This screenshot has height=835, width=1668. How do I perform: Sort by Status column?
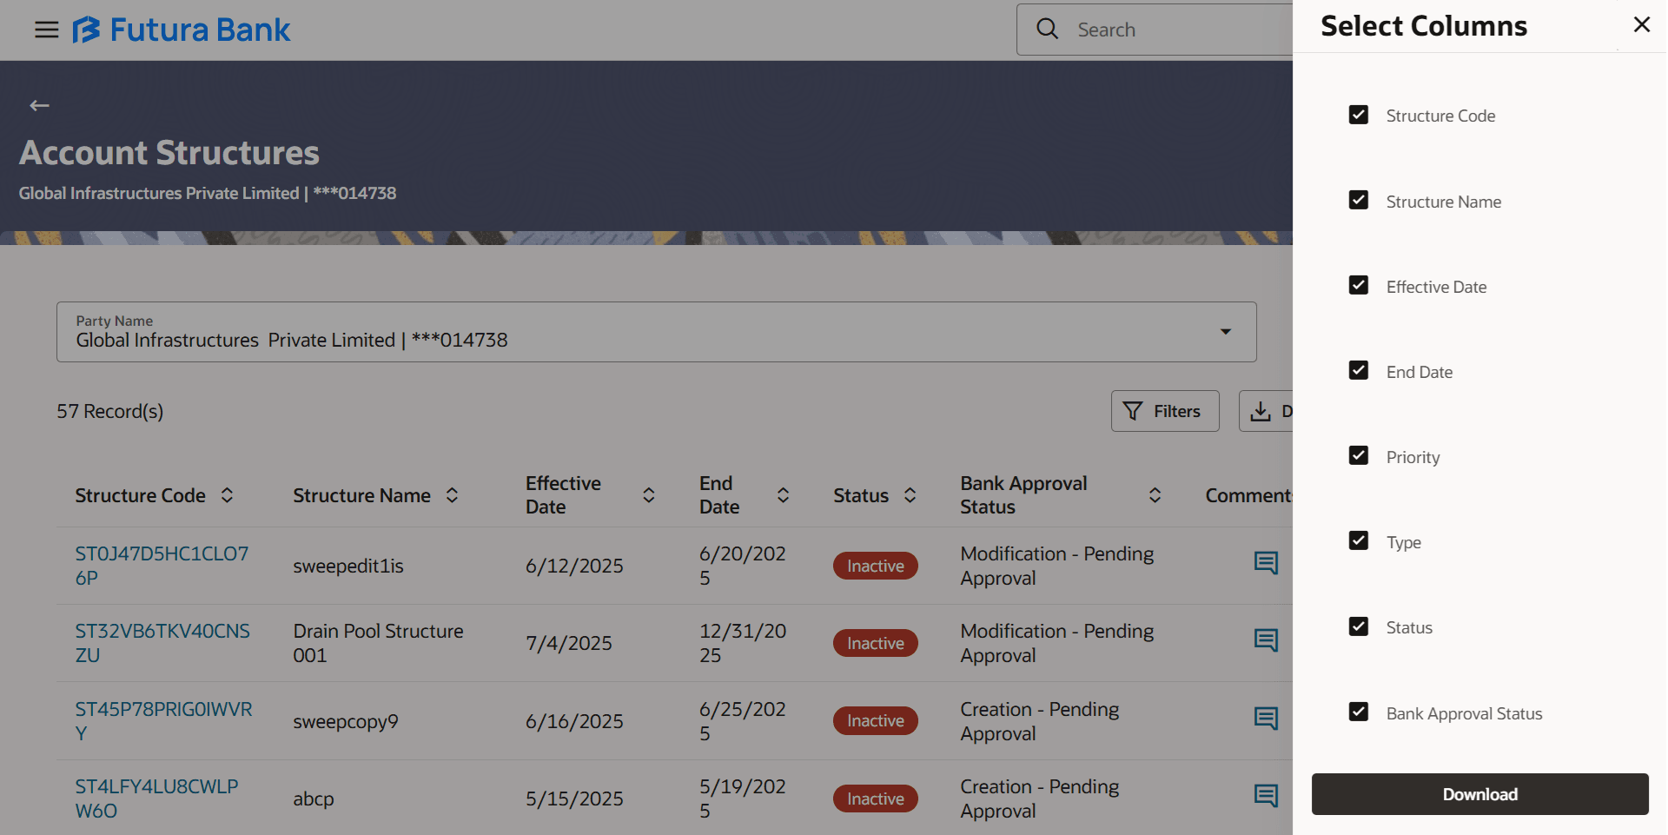pos(910,495)
